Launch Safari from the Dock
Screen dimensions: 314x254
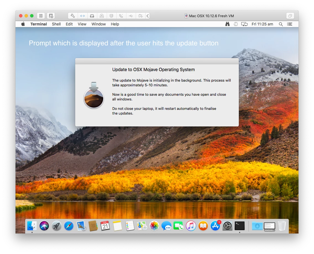click(x=69, y=226)
